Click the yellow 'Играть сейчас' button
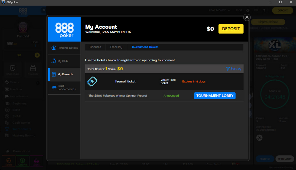 pyautogui.click(x=268, y=22)
